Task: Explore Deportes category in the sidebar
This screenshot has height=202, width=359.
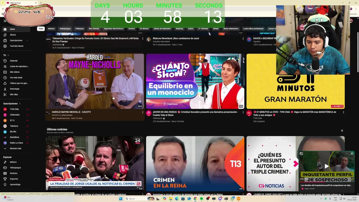Action: (x=16, y=179)
